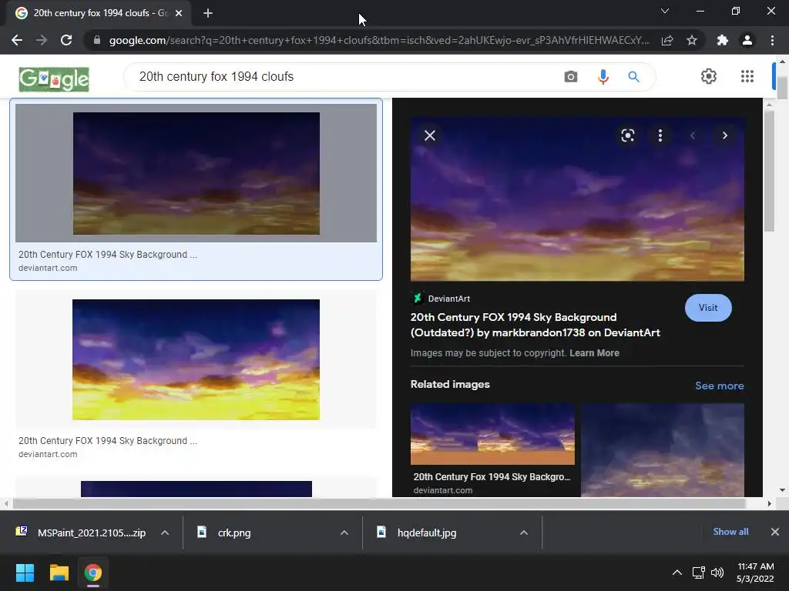This screenshot has height=591, width=789.
Task: Open the Learn More copyright link
Action: coord(594,352)
